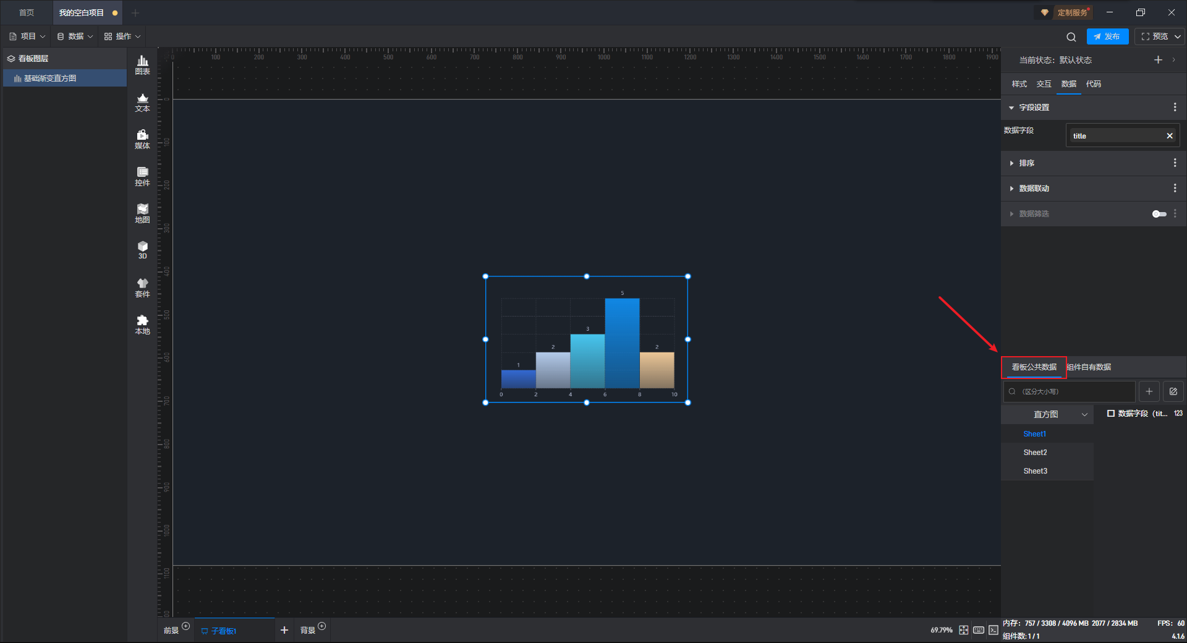Expand the 数据筛选 section
Image resolution: width=1187 pixels, height=643 pixels.
1011,214
